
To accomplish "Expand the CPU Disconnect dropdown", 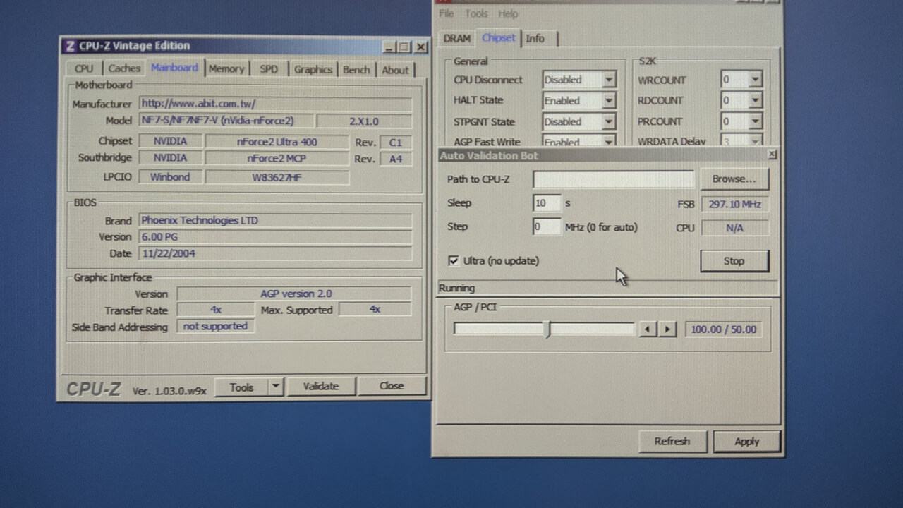I will coord(608,80).
